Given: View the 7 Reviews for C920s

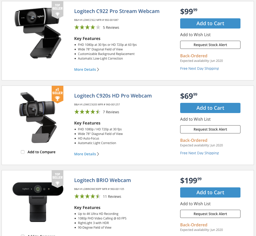Looking at the screenshot, I should pyautogui.click(x=111, y=112).
